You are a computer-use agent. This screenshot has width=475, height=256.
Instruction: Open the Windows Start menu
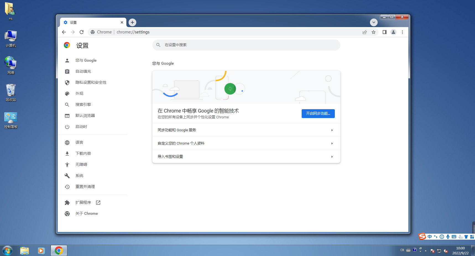coord(7,251)
